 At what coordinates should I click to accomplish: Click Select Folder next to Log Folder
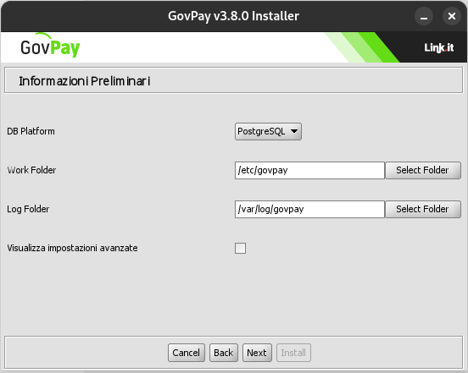click(x=423, y=209)
